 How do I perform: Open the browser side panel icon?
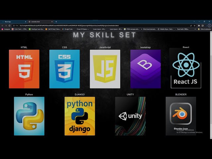202,26
